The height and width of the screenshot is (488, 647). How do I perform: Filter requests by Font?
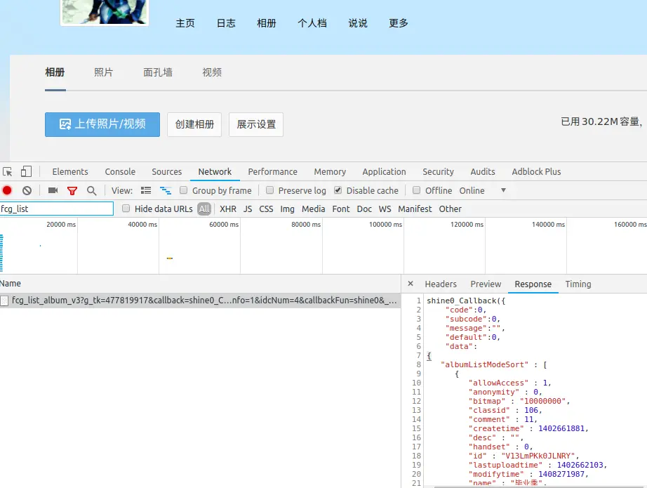point(341,209)
